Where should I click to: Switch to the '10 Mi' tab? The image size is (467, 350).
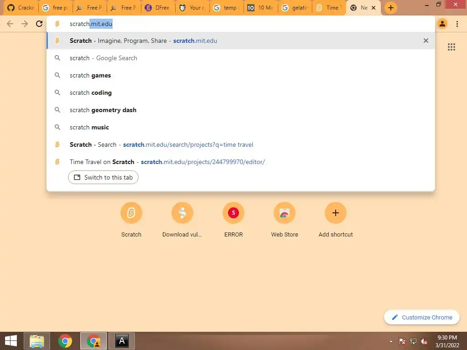pyautogui.click(x=261, y=8)
